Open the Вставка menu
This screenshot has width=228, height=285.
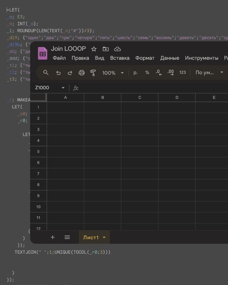coord(120,58)
